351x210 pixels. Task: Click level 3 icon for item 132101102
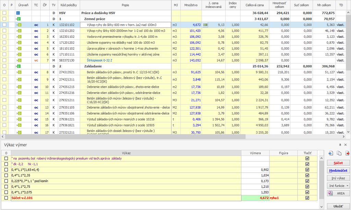coord(20,25)
